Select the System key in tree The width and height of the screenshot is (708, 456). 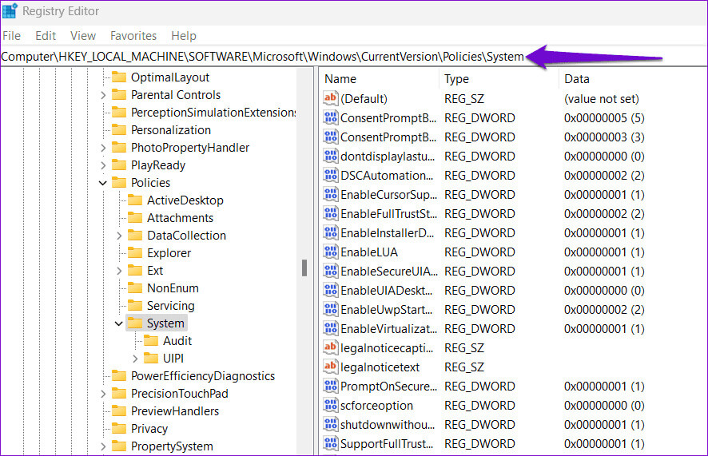coord(165,323)
